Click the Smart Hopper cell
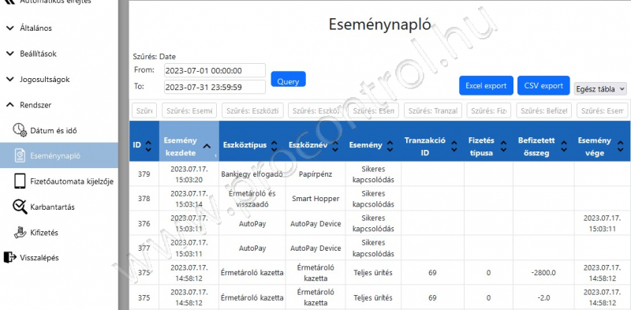The height and width of the screenshot is (310, 631). coord(315,199)
